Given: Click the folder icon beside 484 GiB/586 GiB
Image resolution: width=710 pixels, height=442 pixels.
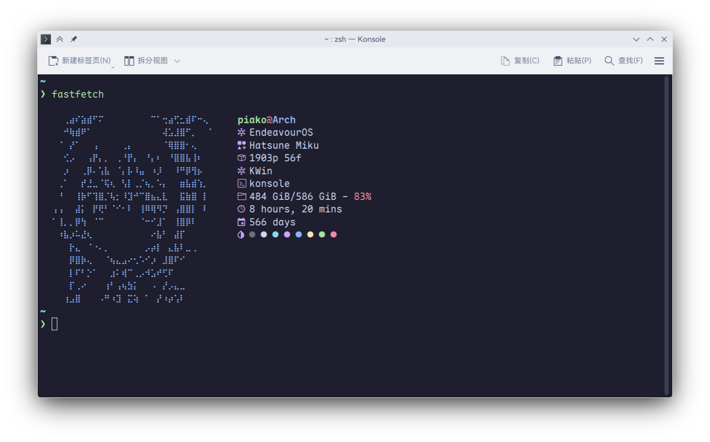Looking at the screenshot, I should 242,197.
